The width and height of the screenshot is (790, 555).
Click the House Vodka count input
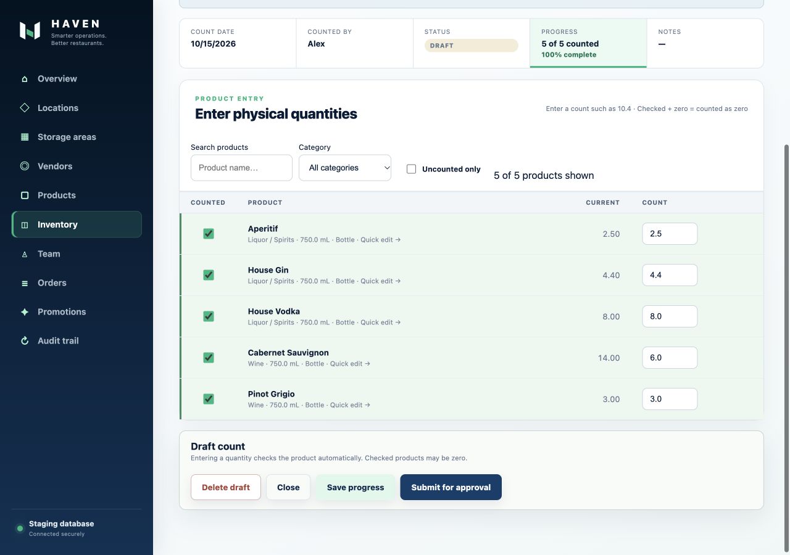click(670, 316)
